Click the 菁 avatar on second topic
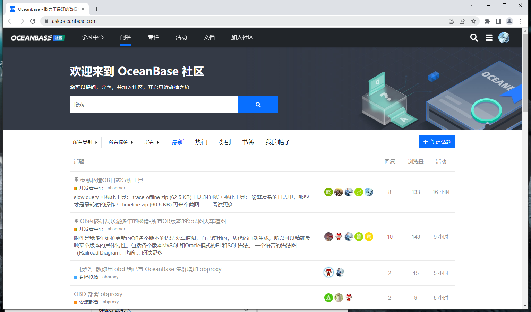Viewport: 531px width, 312px height. coord(359,237)
